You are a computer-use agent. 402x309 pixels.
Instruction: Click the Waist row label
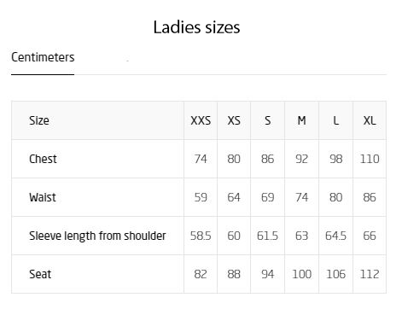point(43,197)
